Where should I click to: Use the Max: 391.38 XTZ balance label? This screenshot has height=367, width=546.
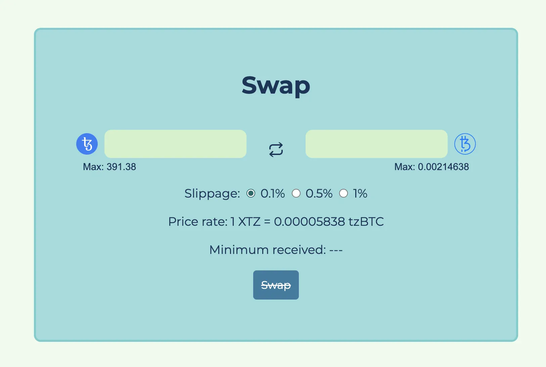click(109, 167)
